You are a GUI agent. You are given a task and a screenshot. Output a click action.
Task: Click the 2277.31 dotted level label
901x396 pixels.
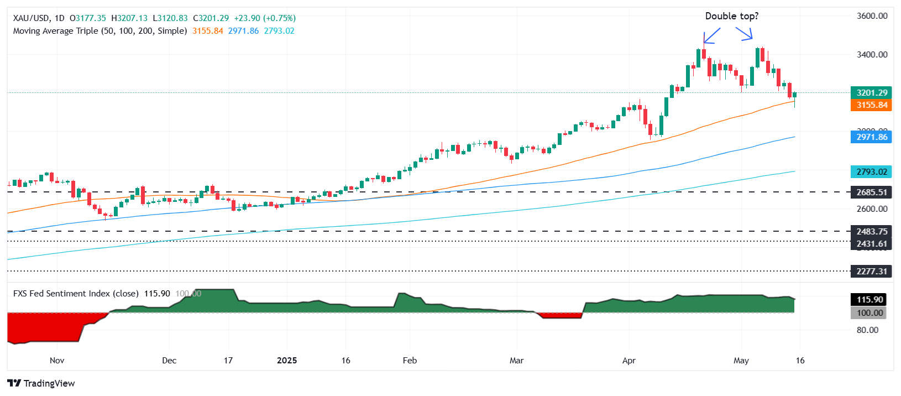pos(871,272)
